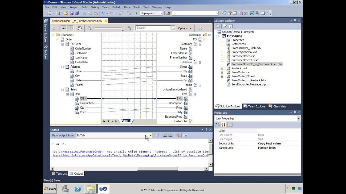Screen dimensions: 346x194
Task: Open the Link Properties object dropdown
Action: click(x=299, y=119)
